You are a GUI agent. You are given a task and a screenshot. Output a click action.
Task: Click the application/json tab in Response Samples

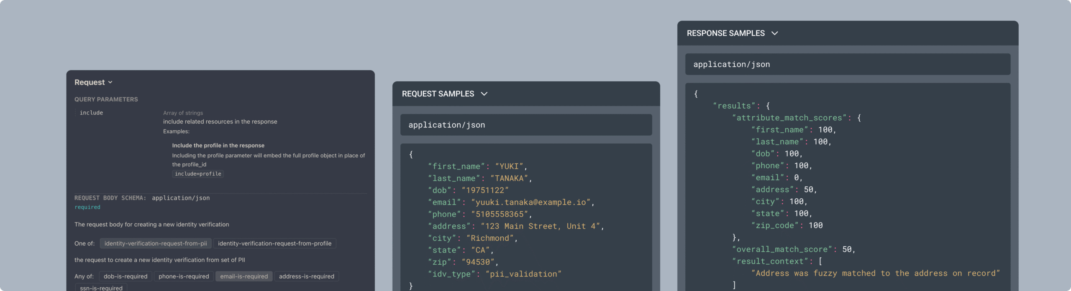point(848,64)
